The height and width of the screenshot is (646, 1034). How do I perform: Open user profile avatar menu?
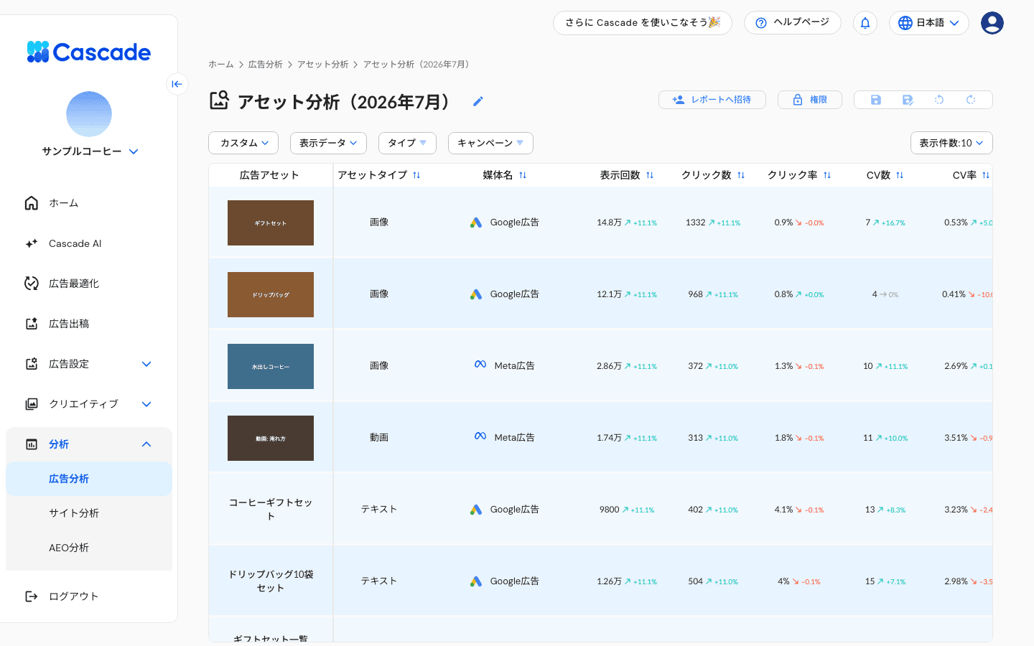pos(992,23)
